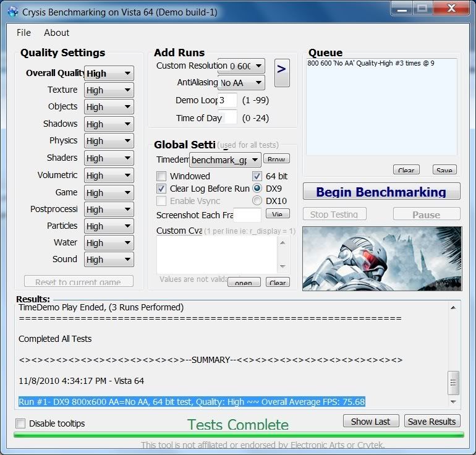476x455 pixels.
Task: Expand the Overall Quality dropdown
Action: [x=109, y=74]
